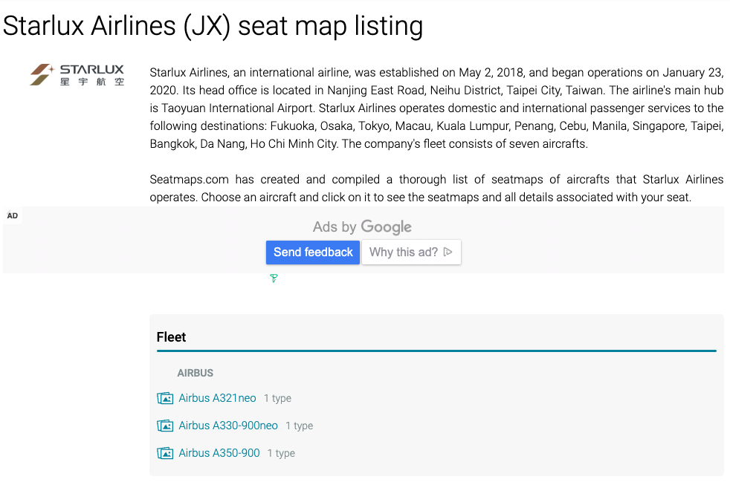
Task: Click the seat map icon beside Airbus A330-900neo
Action: (x=165, y=426)
